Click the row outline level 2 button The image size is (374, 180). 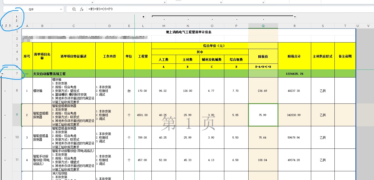pos(6,25)
